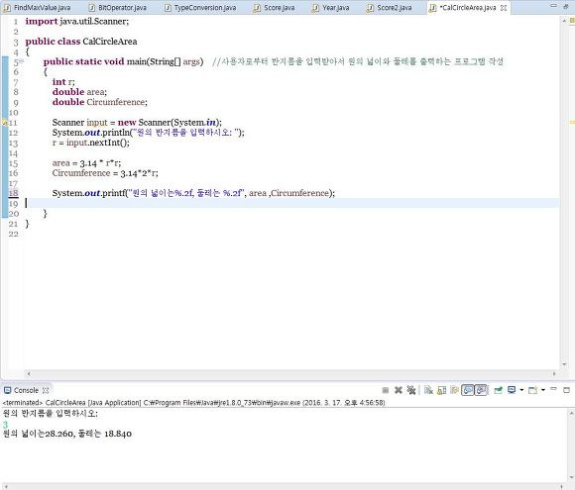Click the Java file icon on TypeConversion.java tab
This screenshot has height=490, width=575.
(168, 8)
